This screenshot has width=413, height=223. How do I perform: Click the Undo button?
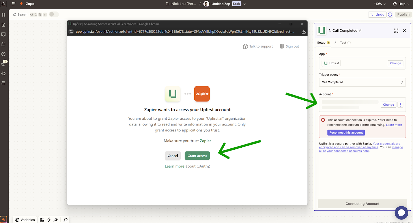377,14
